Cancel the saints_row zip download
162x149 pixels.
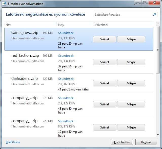tap(131, 39)
